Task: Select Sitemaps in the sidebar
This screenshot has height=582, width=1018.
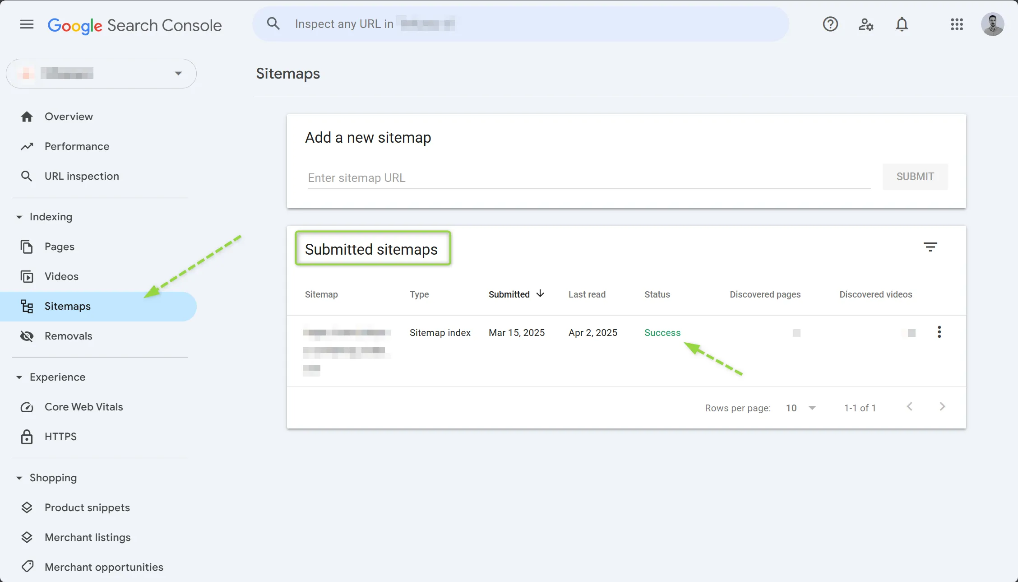Action: 98,306
